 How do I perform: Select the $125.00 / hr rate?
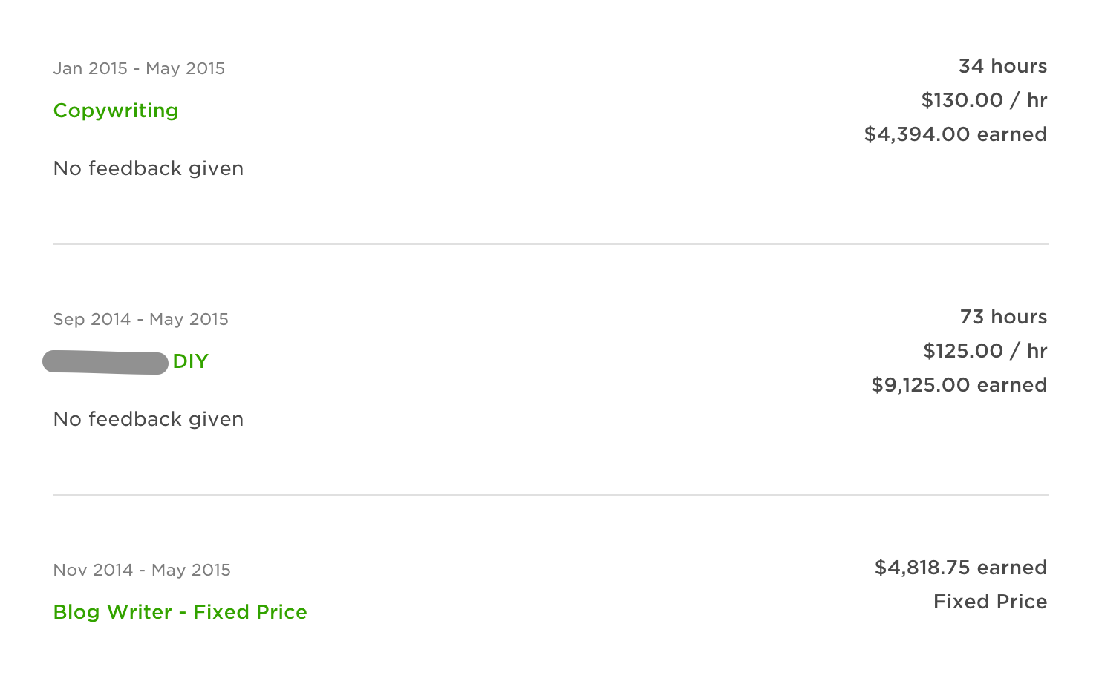pyautogui.click(x=985, y=351)
